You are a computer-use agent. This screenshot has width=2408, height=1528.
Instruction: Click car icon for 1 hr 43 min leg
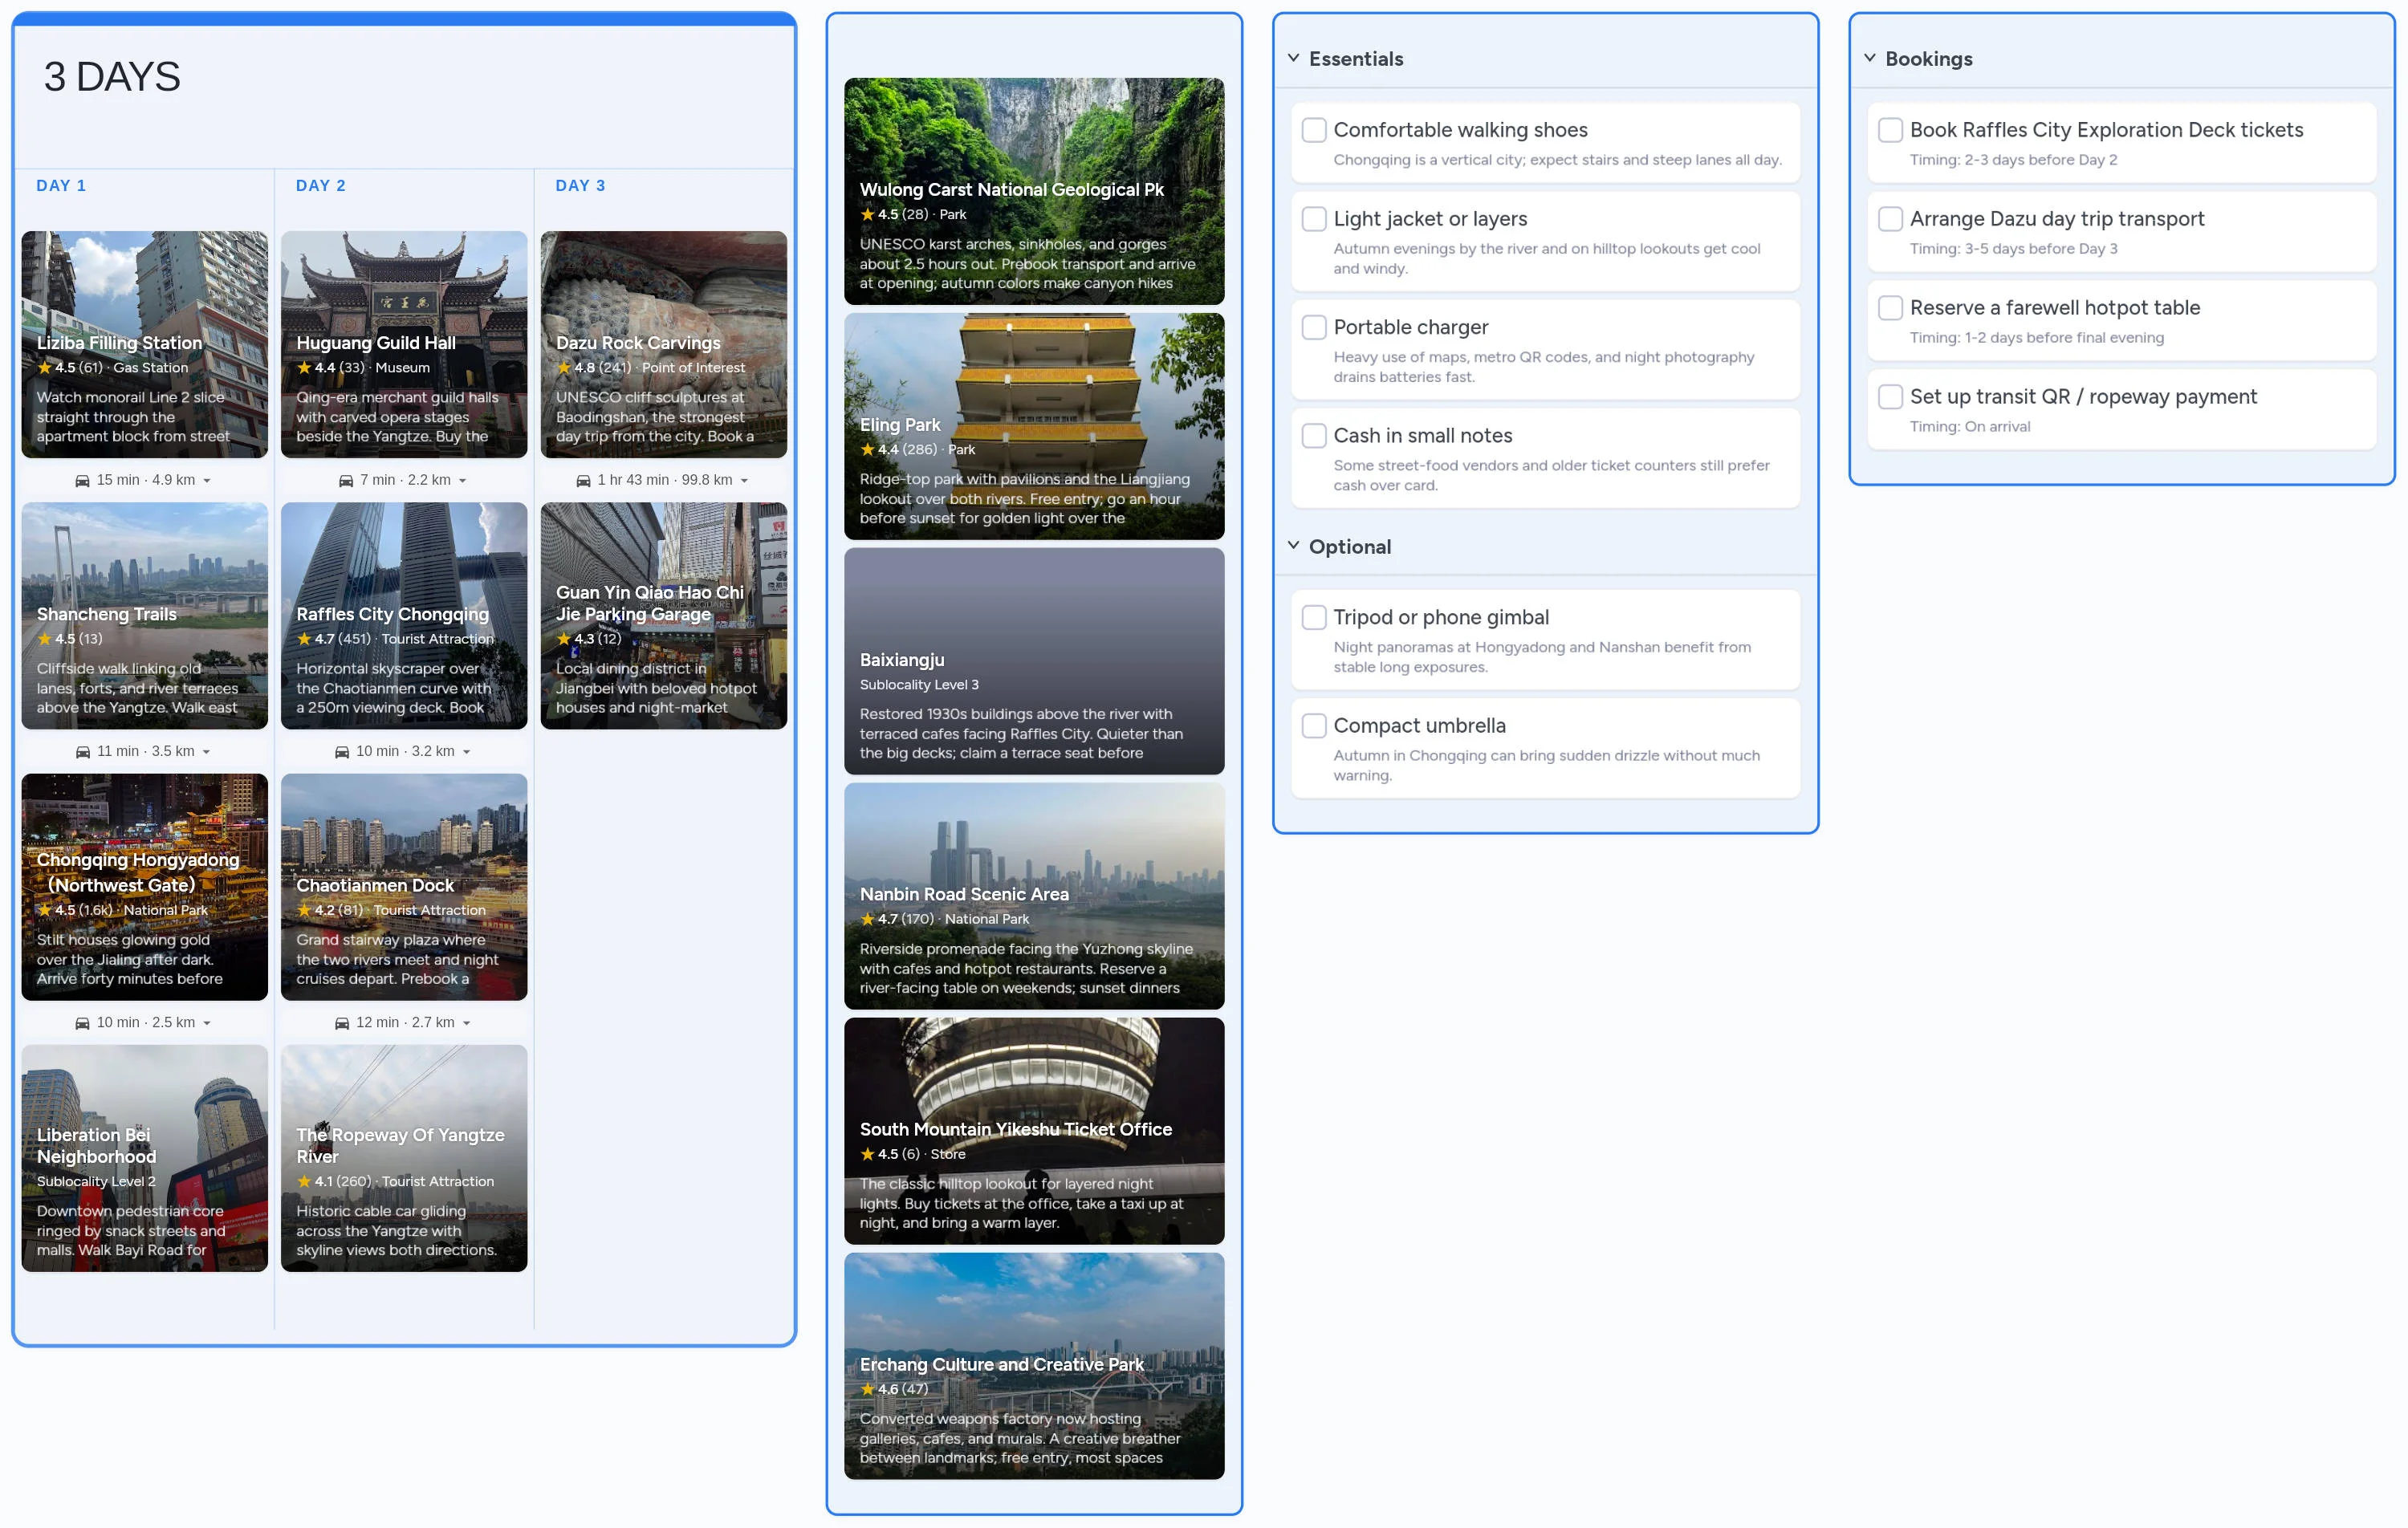583,481
